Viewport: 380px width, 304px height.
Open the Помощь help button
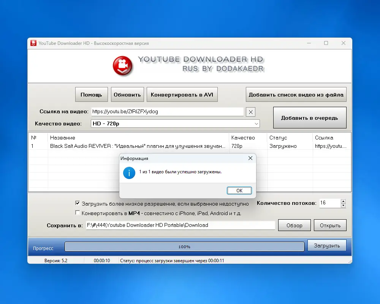point(91,95)
